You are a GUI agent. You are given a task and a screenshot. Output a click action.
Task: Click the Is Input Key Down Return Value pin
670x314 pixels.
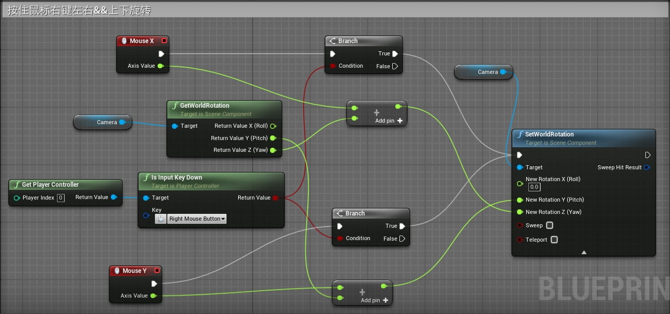(x=276, y=198)
